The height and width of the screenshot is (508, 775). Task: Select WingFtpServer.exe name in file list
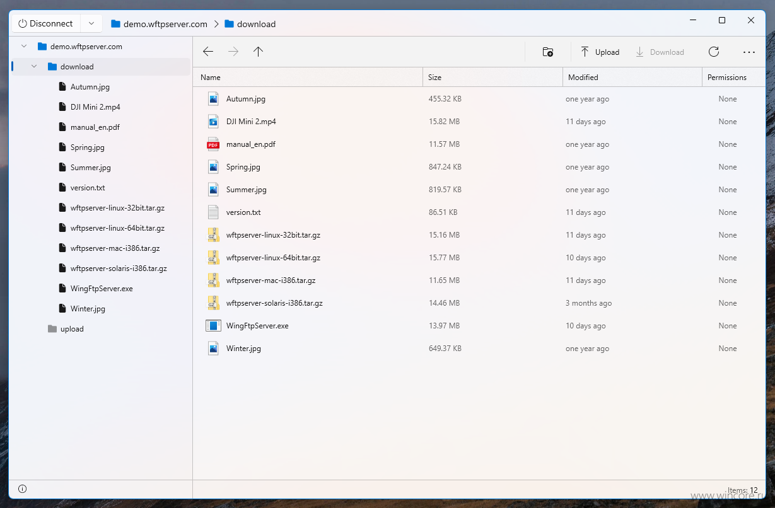point(257,326)
